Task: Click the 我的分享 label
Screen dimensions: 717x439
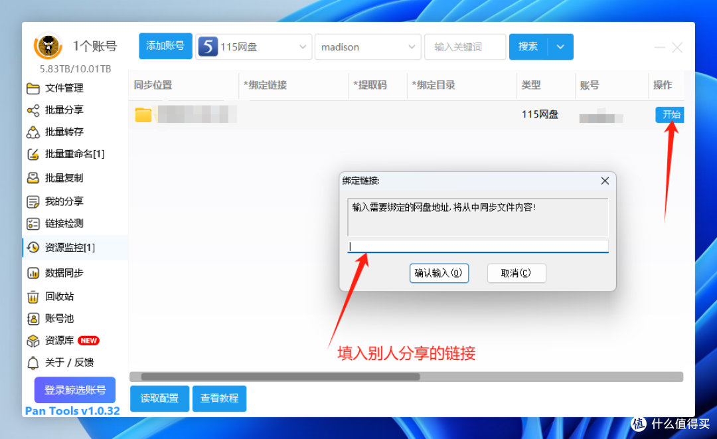Action: (64, 202)
